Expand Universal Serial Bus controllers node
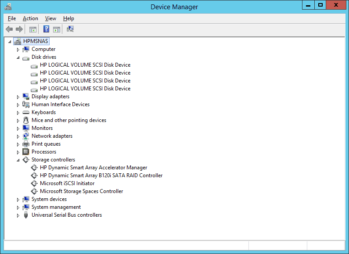This screenshot has width=349, height=254. pos(18,215)
